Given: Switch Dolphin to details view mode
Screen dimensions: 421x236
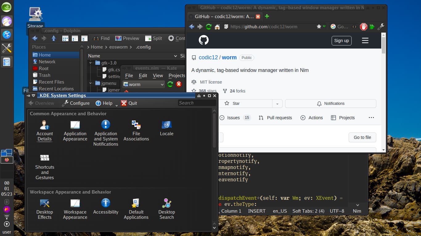Looking at the screenshot, I should [84, 38].
